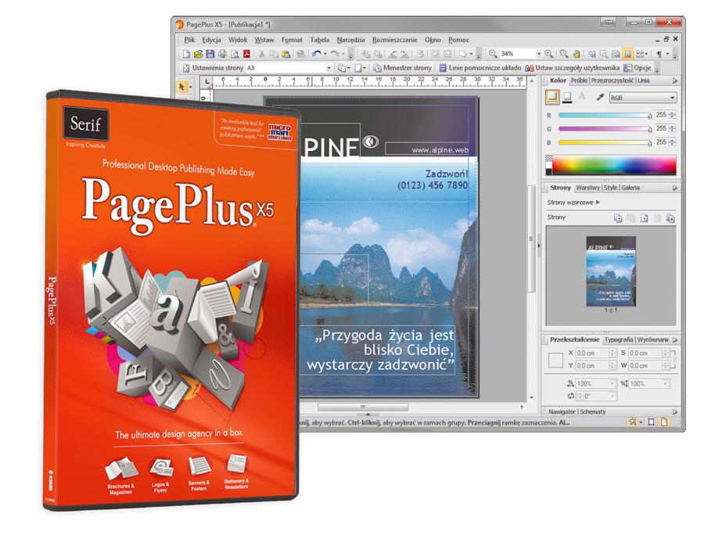704x538 pixels.
Task: Click the Save icon in the toolbar
Action: click(210, 54)
